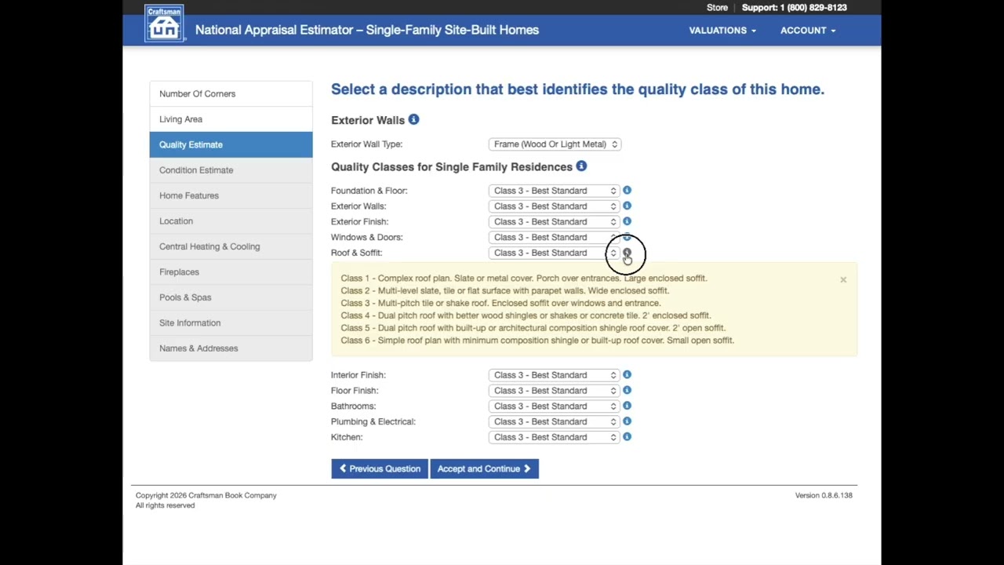This screenshot has width=1004, height=565.
Task: Go to Number Of Corners step
Action: click(231, 93)
